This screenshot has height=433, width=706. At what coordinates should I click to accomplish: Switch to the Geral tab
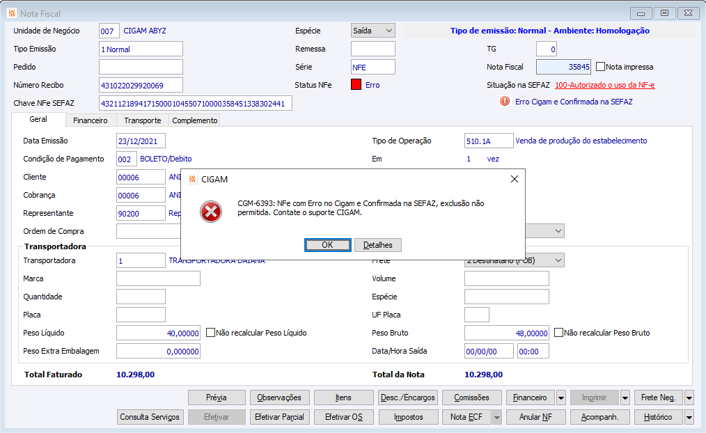point(38,119)
